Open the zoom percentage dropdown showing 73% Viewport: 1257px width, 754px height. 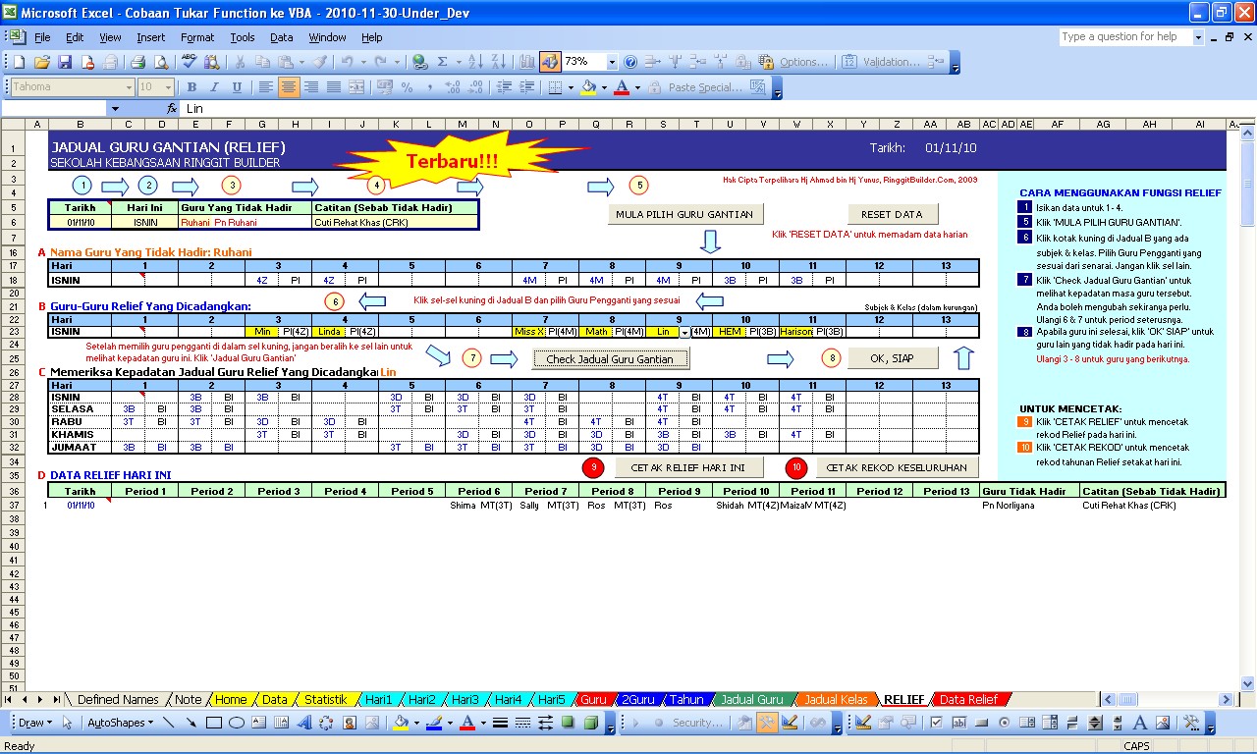[x=612, y=62]
